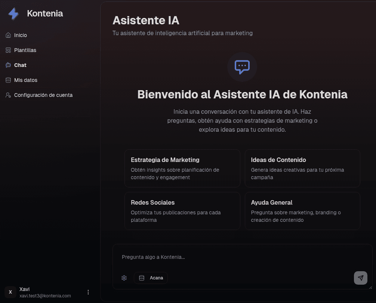Open Configuración de cuenta
This screenshot has width=376, height=303.
click(43, 95)
